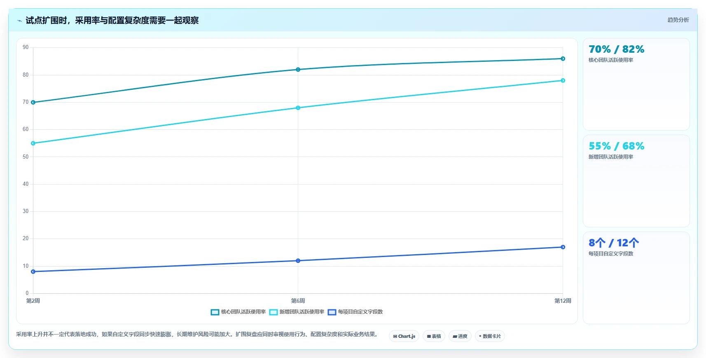Select custom fields data point at 第6周
This screenshot has height=358, width=706.
pyautogui.click(x=298, y=261)
